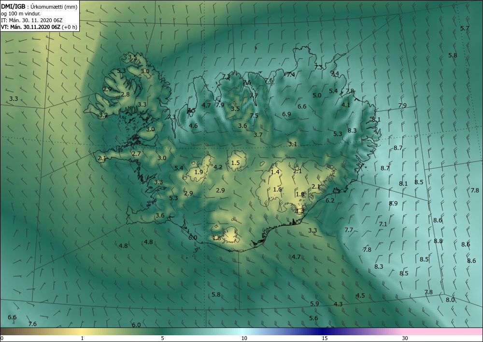Click the 'VT: Mán. 30.11.2020 06Z (+0 h)' line
The height and width of the screenshot is (342, 483).
39,27
